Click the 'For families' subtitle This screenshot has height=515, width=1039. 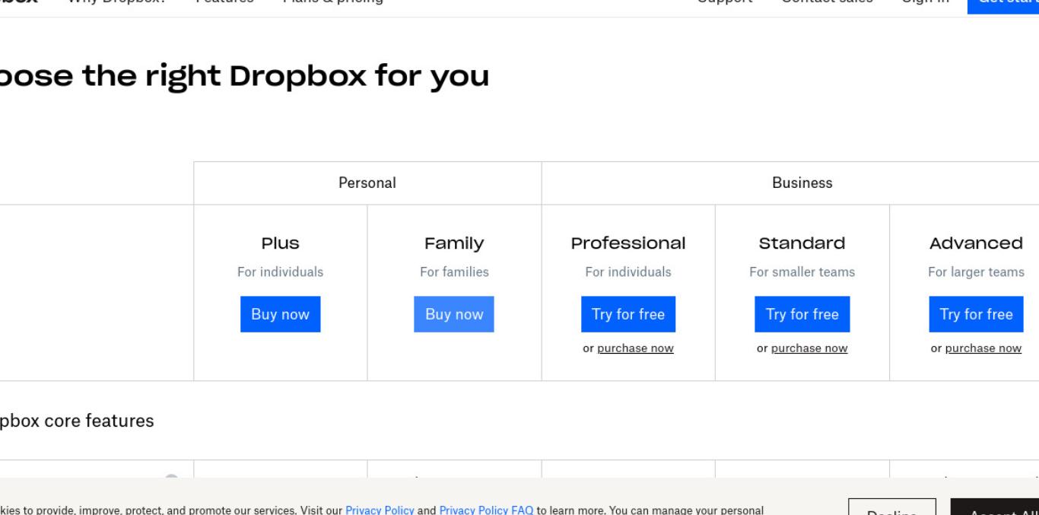454,272
